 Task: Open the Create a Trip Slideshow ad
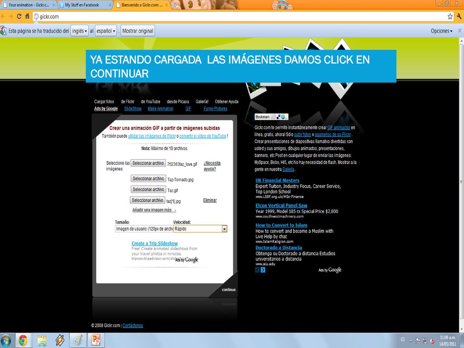point(155,243)
